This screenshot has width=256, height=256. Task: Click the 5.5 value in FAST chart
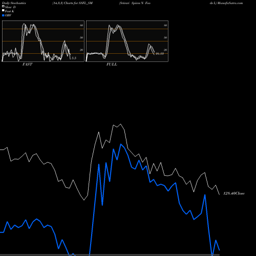pyautogui.click(x=74, y=58)
